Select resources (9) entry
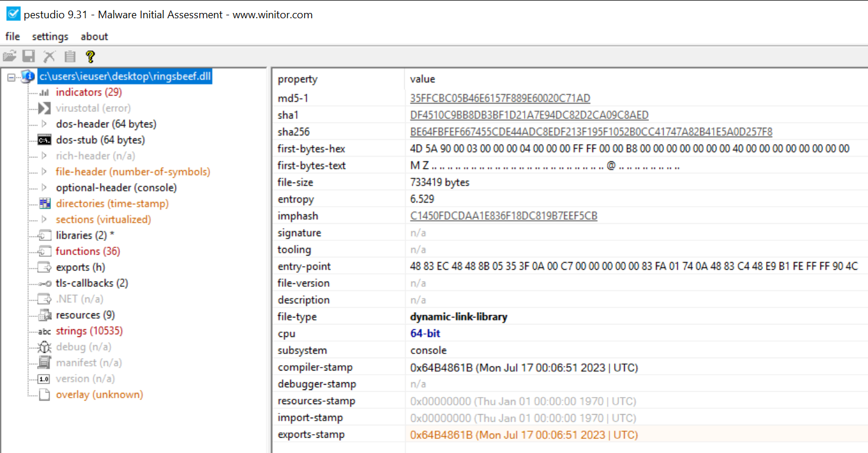 pos(85,315)
